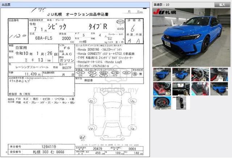232x158 pixels.
Task: Click the 画像数：10 label
Action: [161, 5]
